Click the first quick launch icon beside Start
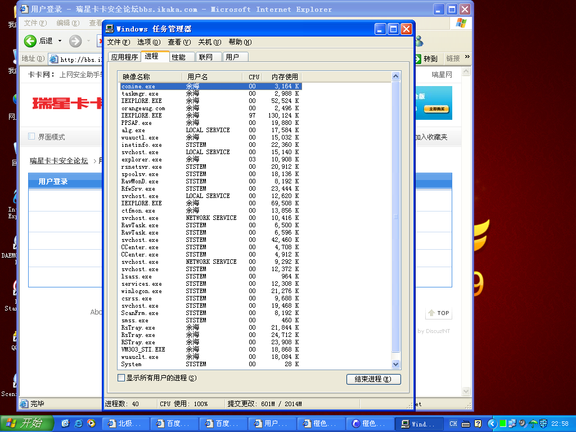Image resolution: width=576 pixels, height=432 pixels. [65, 423]
